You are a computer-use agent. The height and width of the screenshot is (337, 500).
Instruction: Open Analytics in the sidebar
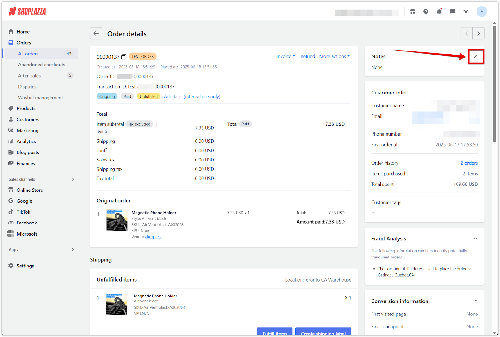[26, 142]
